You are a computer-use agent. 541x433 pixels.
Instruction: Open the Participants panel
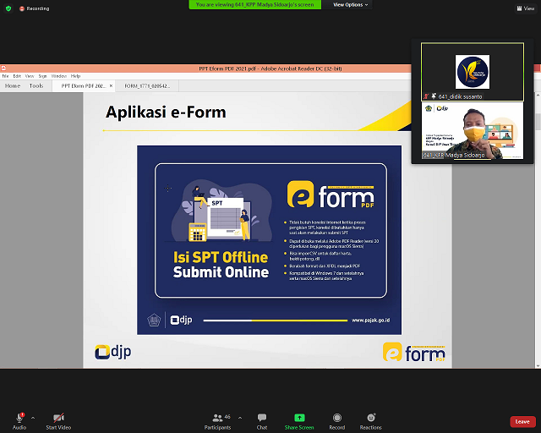point(217,417)
